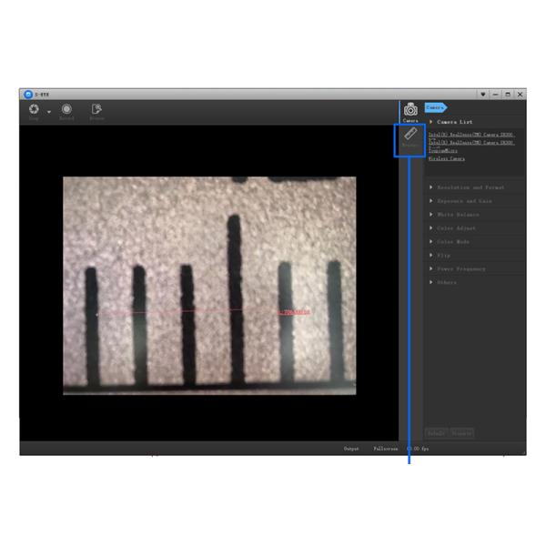Select the Measure ruler icon
The height and width of the screenshot is (546, 546).
[410, 138]
